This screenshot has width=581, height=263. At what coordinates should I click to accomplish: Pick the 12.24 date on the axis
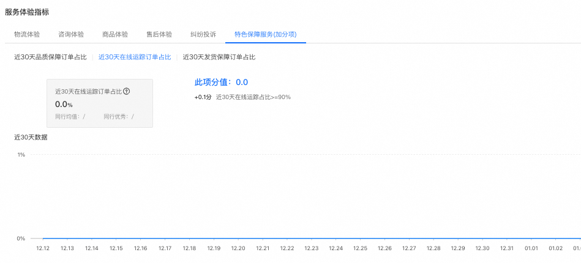pos(336,248)
